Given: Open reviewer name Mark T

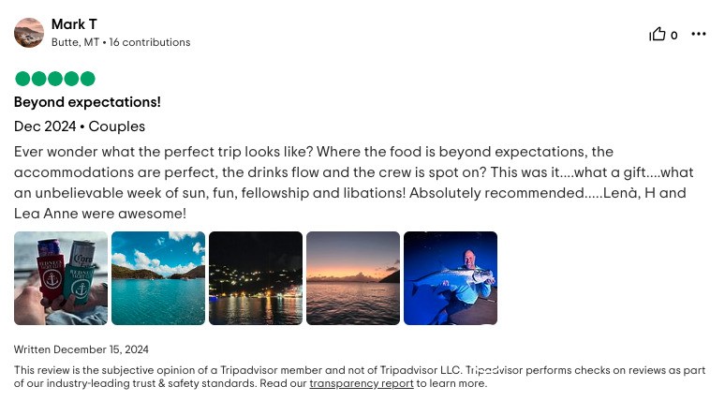Looking at the screenshot, I should tap(74, 24).
